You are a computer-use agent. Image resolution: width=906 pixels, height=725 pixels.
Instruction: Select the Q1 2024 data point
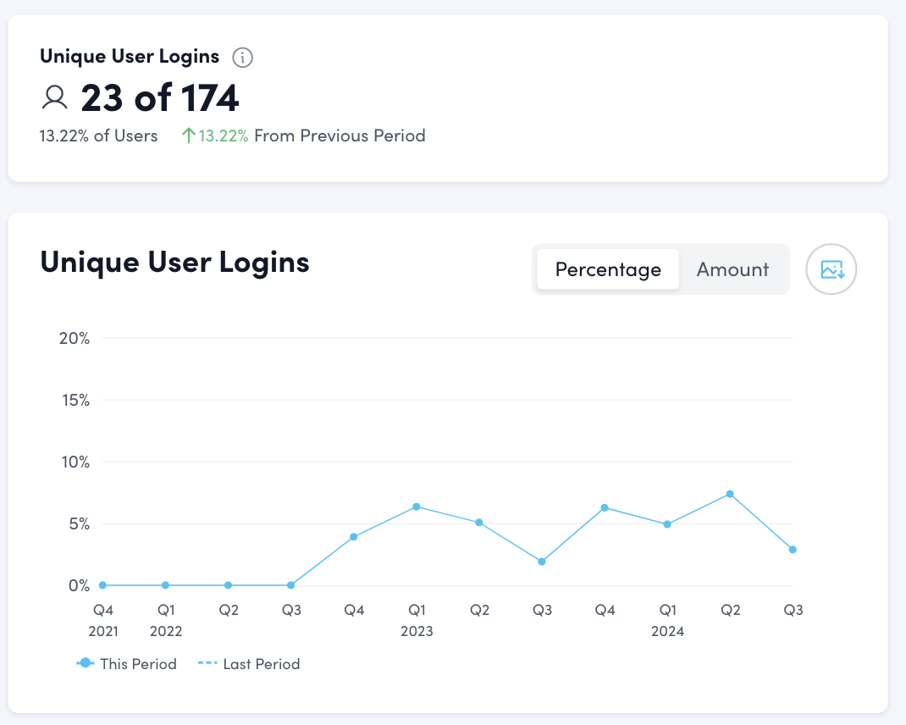tap(667, 524)
